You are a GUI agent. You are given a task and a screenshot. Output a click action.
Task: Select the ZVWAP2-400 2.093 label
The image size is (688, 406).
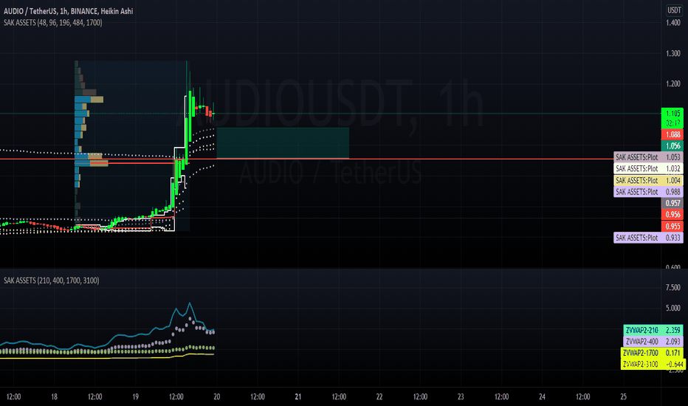(653, 342)
